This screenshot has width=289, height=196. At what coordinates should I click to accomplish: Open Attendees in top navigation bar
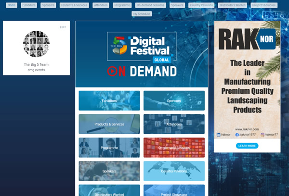(x=101, y=5)
